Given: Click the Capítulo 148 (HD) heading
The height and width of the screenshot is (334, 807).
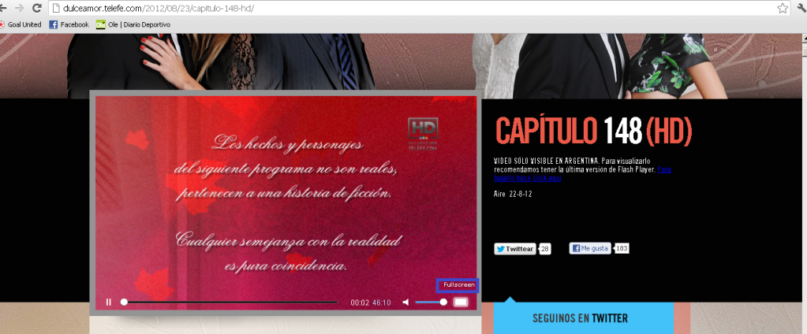Looking at the screenshot, I should click(594, 131).
